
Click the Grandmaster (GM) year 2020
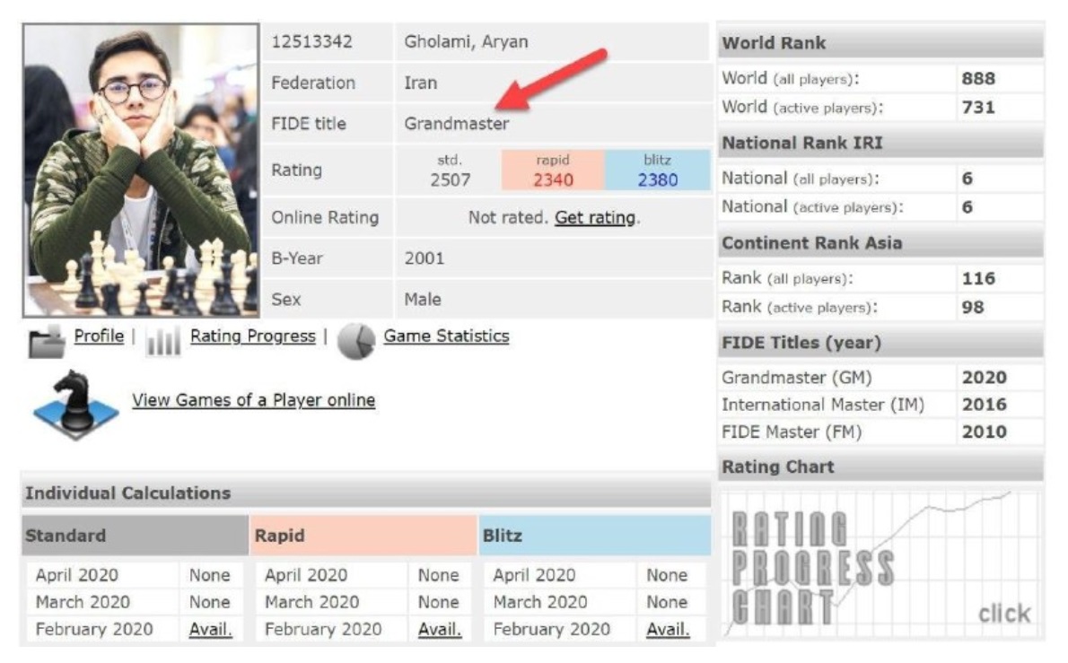click(x=985, y=377)
